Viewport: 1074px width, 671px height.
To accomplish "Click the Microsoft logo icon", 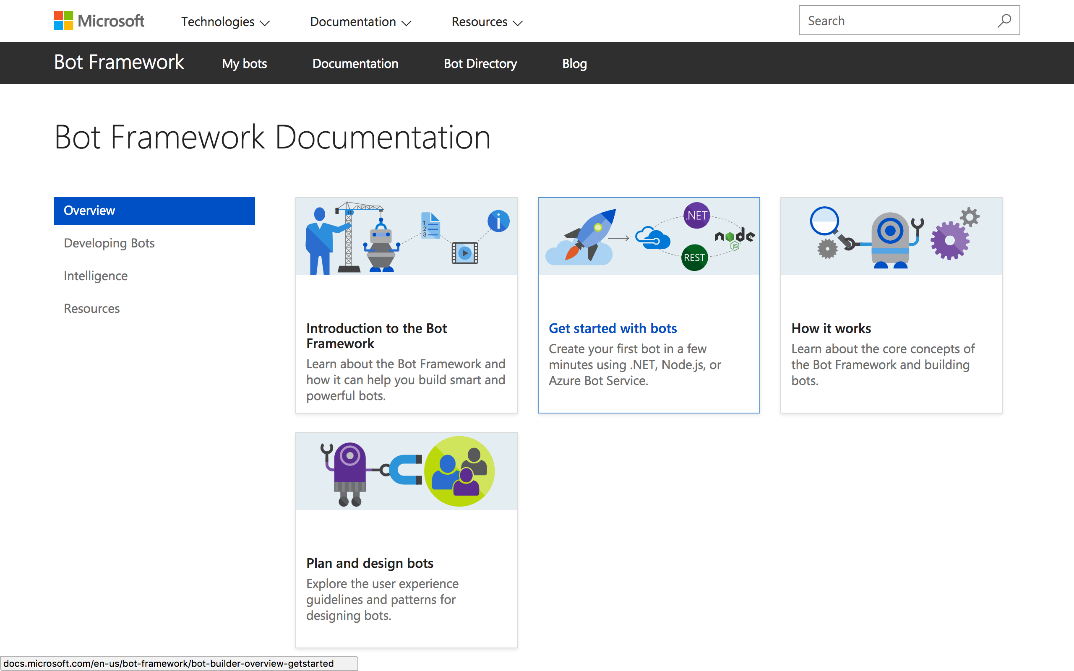I will (x=63, y=21).
